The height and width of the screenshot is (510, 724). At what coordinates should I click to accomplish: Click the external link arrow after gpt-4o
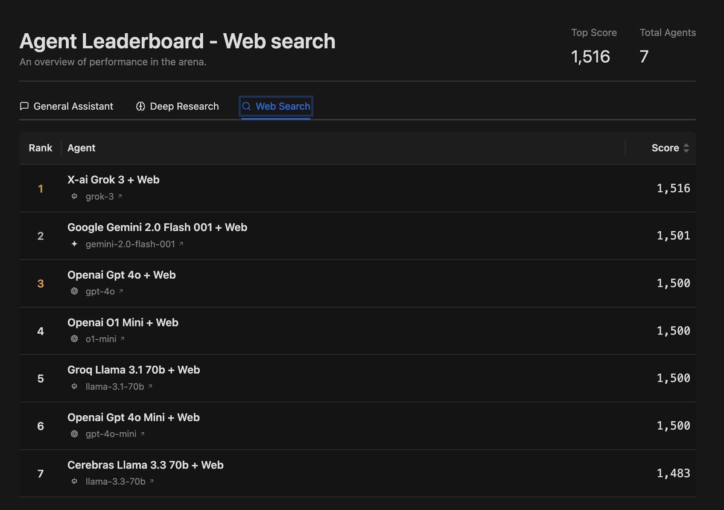(x=121, y=292)
